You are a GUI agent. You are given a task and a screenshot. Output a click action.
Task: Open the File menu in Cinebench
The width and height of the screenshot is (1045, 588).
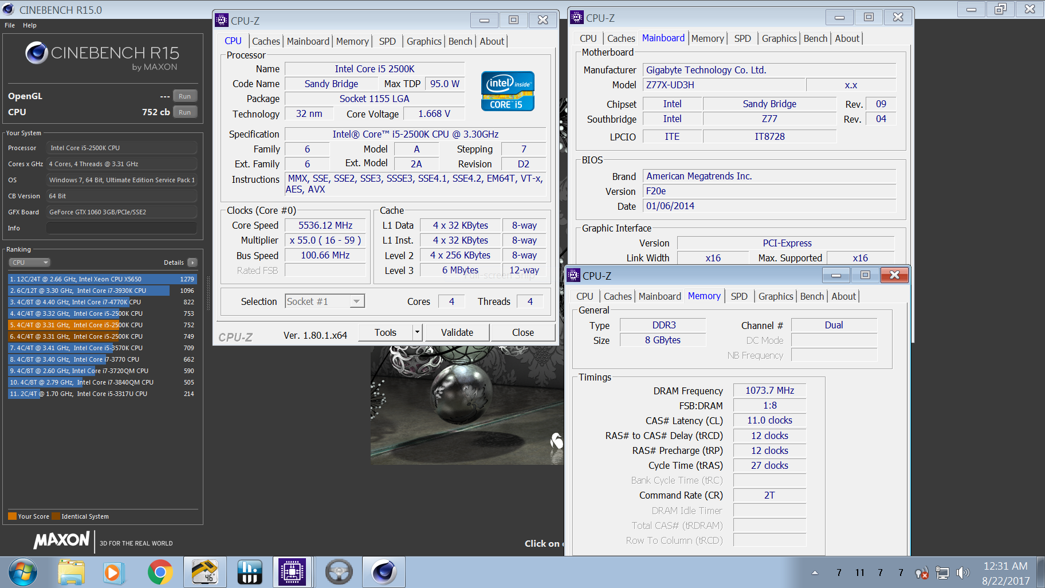(10, 25)
